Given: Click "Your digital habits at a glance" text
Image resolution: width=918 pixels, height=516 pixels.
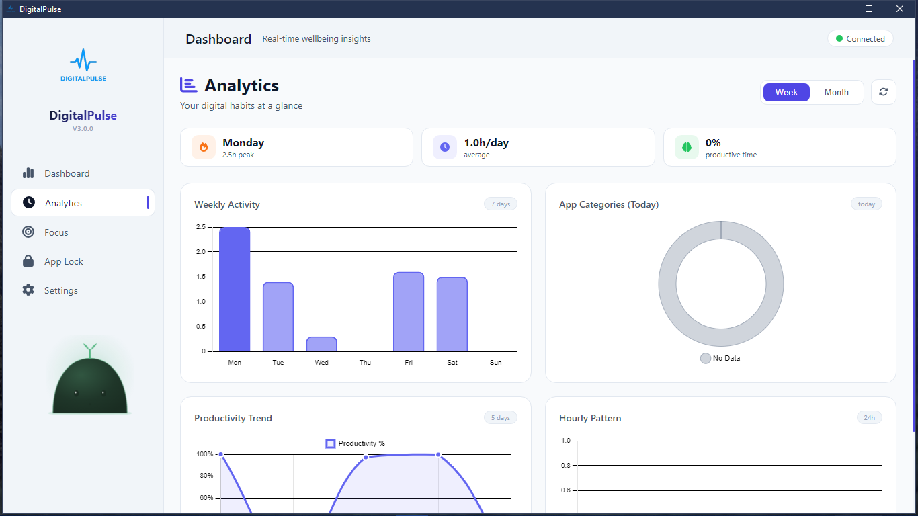Looking at the screenshot, I should (x=241, y=106).
